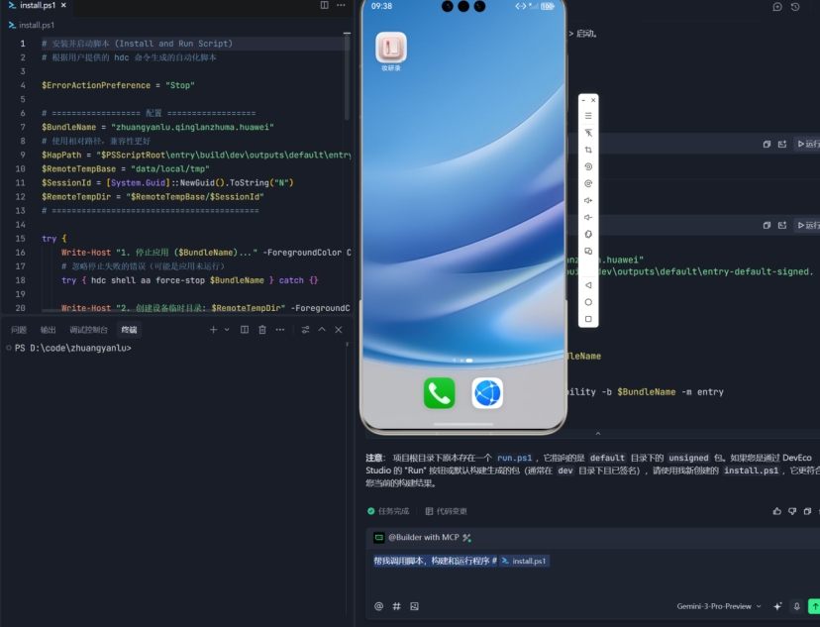This screenshot has width=820, height=627.
Task: Open the browser app in phone dock
Action: tap(487, 393)
